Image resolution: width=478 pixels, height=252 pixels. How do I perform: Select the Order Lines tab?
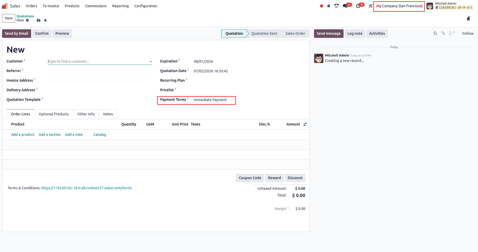21,114
